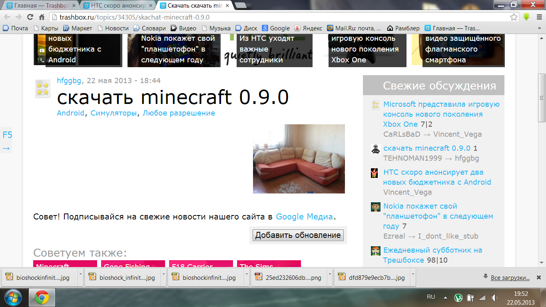This screenshot has width=546, height=307.
Task: Bookmark this page with the star icon
Action: [514, 17]
